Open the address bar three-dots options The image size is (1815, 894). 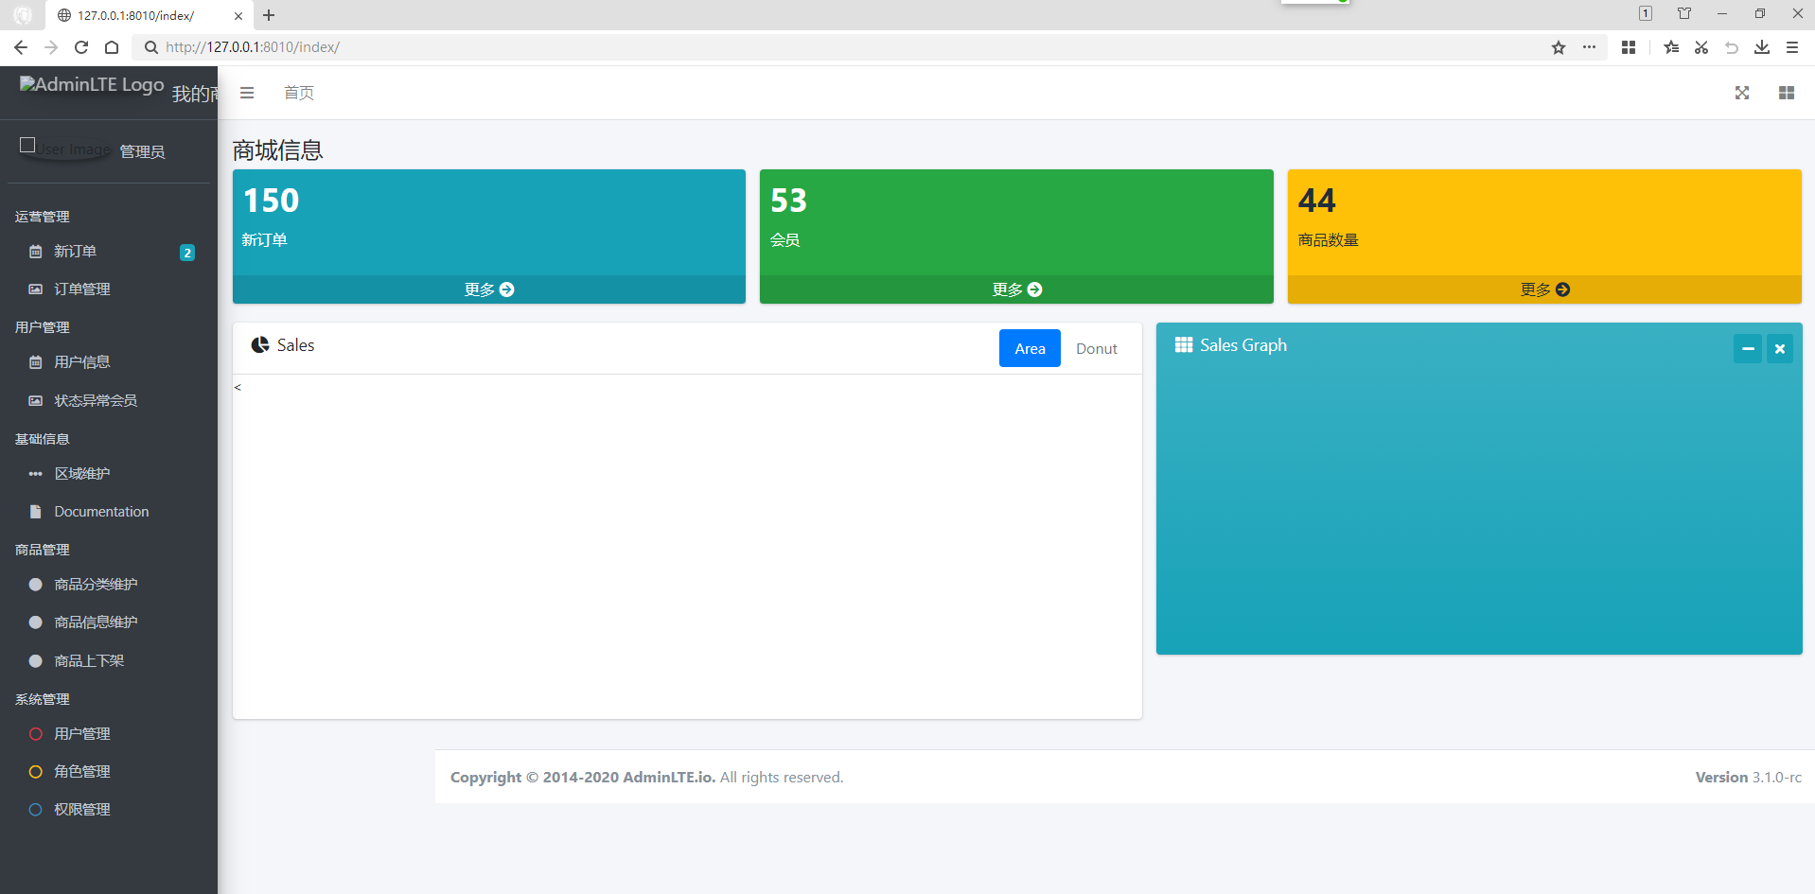pos(1589,47)
